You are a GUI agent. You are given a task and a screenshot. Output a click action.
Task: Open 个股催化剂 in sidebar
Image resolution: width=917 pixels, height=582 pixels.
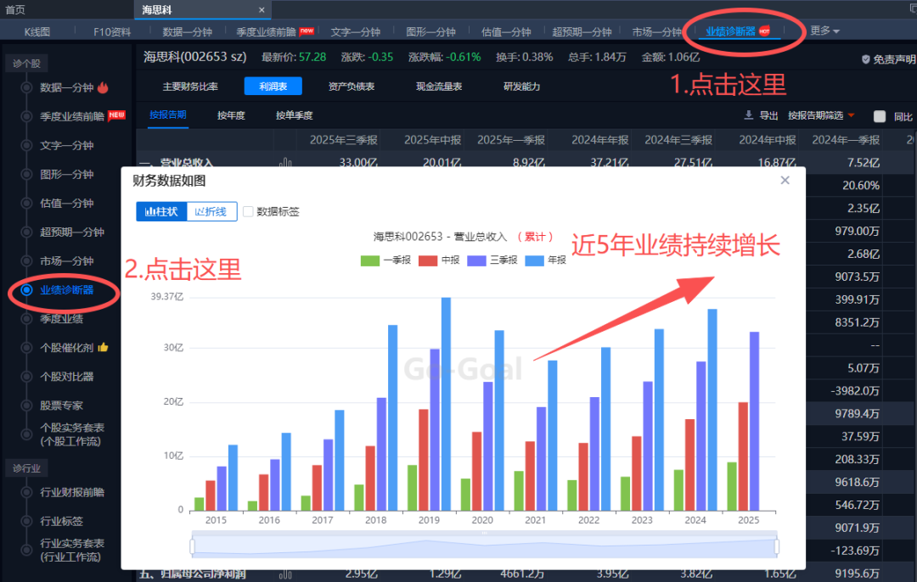pos(67,348)
